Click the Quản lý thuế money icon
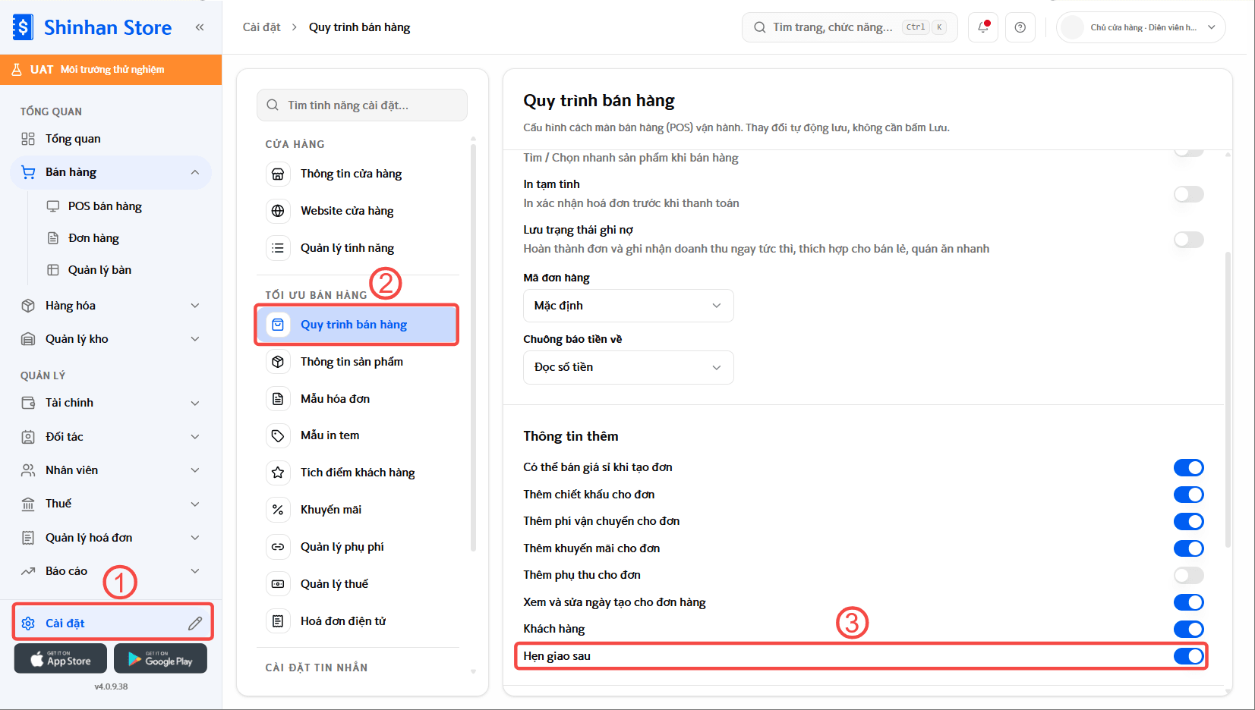The image size is (1255, 710). 278,584
